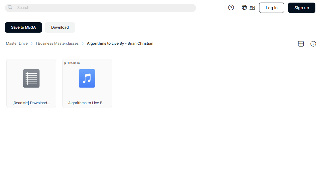Click the Log in button
The height and width of the screenshot is (182, 322).
click(x=271, y=8)
